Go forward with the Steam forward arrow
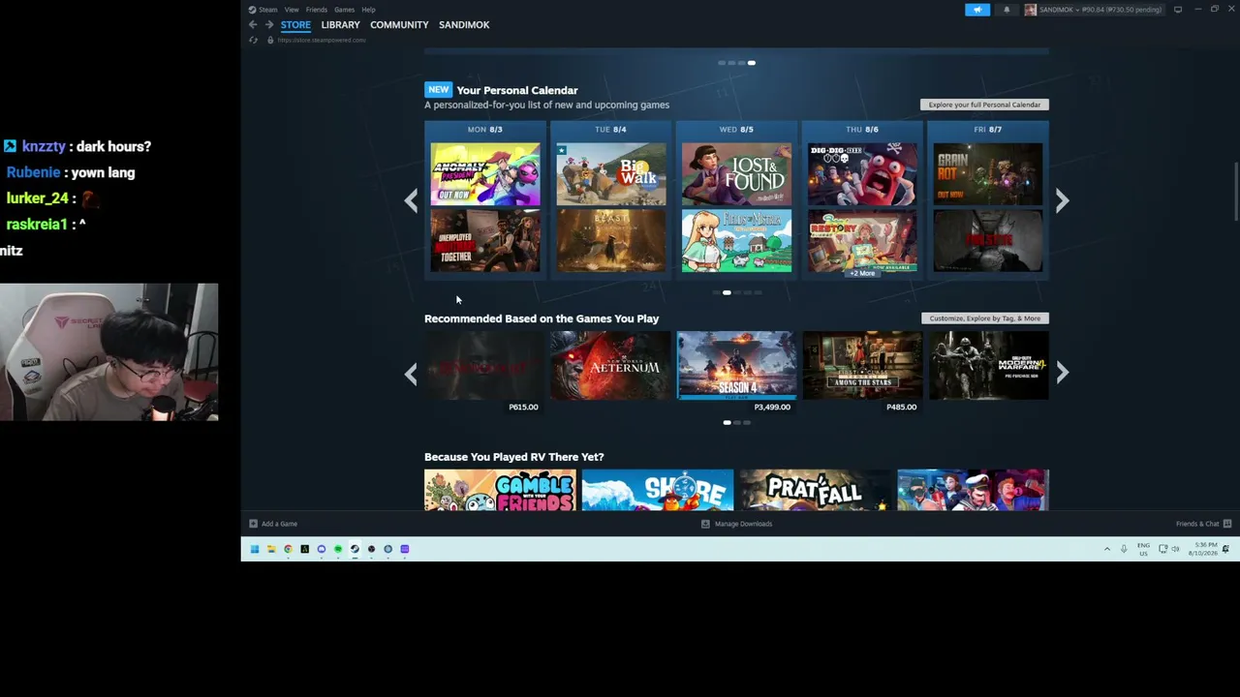Screen dimensions: 1240x697 click(269, 25)
